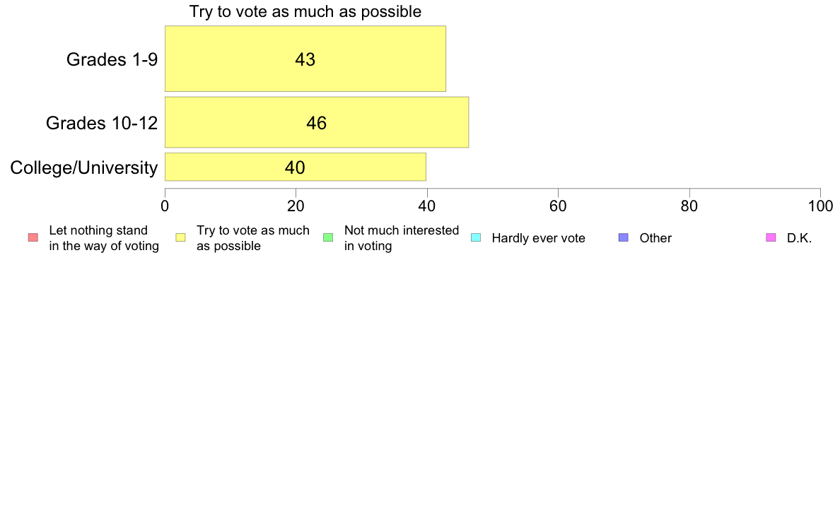This screenshot has width=840, height=520.
Task: Click the 'Grades 10-12' axis label
Action: tap(102, 123)
